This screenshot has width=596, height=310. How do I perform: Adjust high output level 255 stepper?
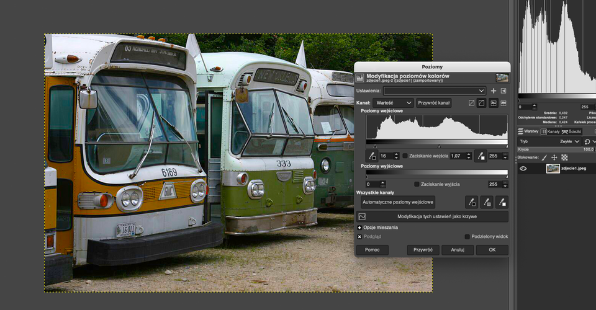[x=505, y=184]
